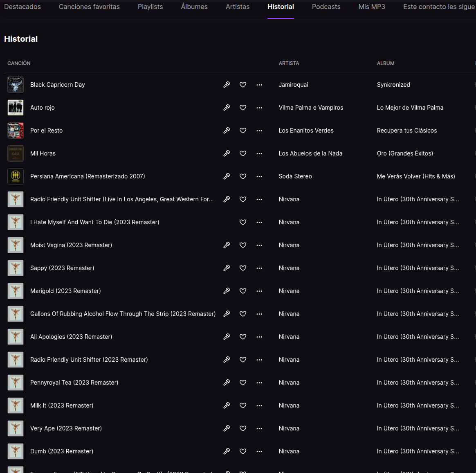View lyrics for All Apologies (2023 Remaster)
This screenshot has width=476, height=473.
(227, 337)
